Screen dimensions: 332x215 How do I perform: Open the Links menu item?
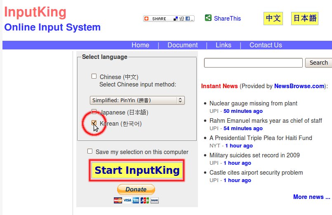click(224, 45)
